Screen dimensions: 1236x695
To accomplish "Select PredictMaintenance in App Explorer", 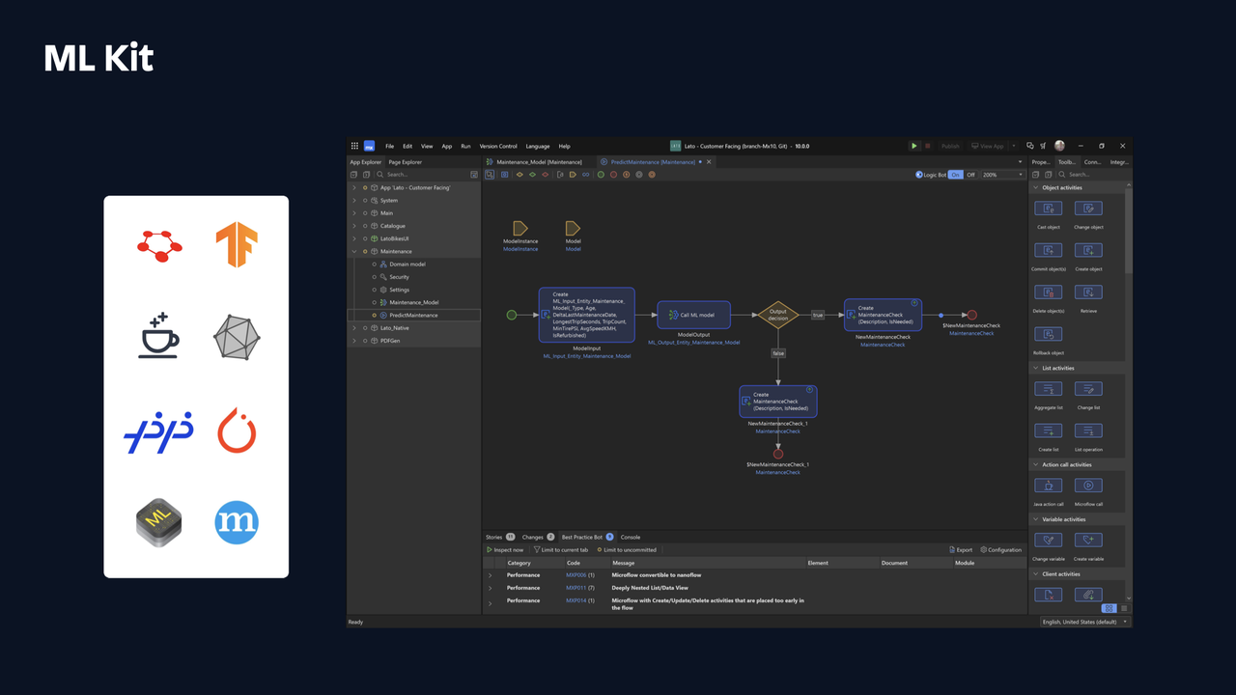I will pos(413,315).
